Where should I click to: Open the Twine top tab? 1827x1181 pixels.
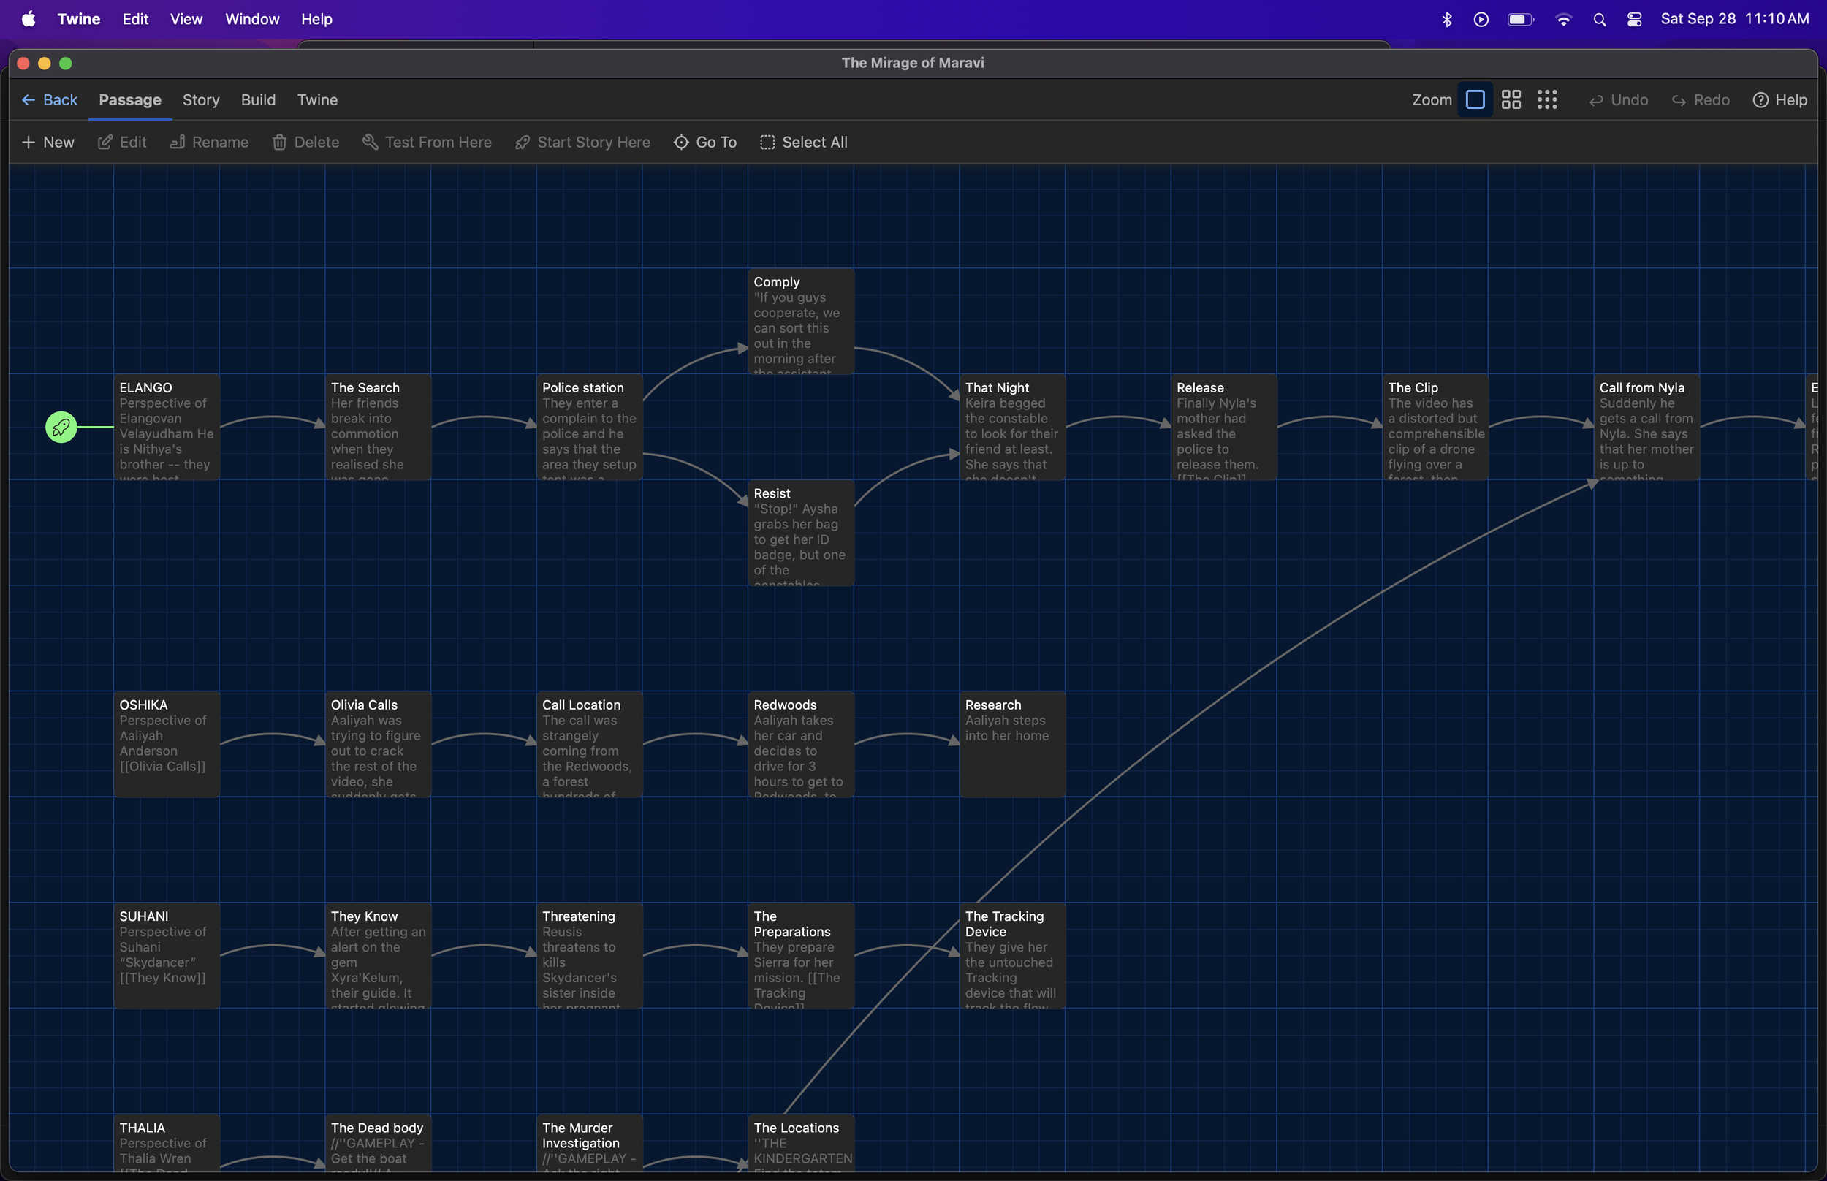tap(316, 99)
